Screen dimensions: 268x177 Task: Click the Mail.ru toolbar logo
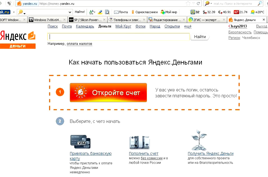pyautogui.click(x=5, y=12)
